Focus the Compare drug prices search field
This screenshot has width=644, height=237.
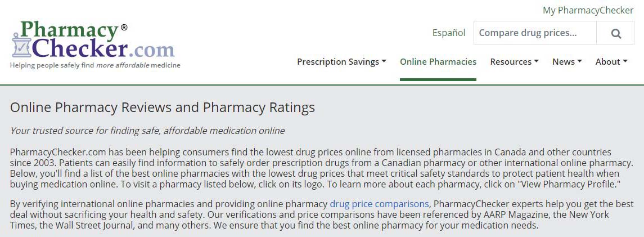point(535,33)
